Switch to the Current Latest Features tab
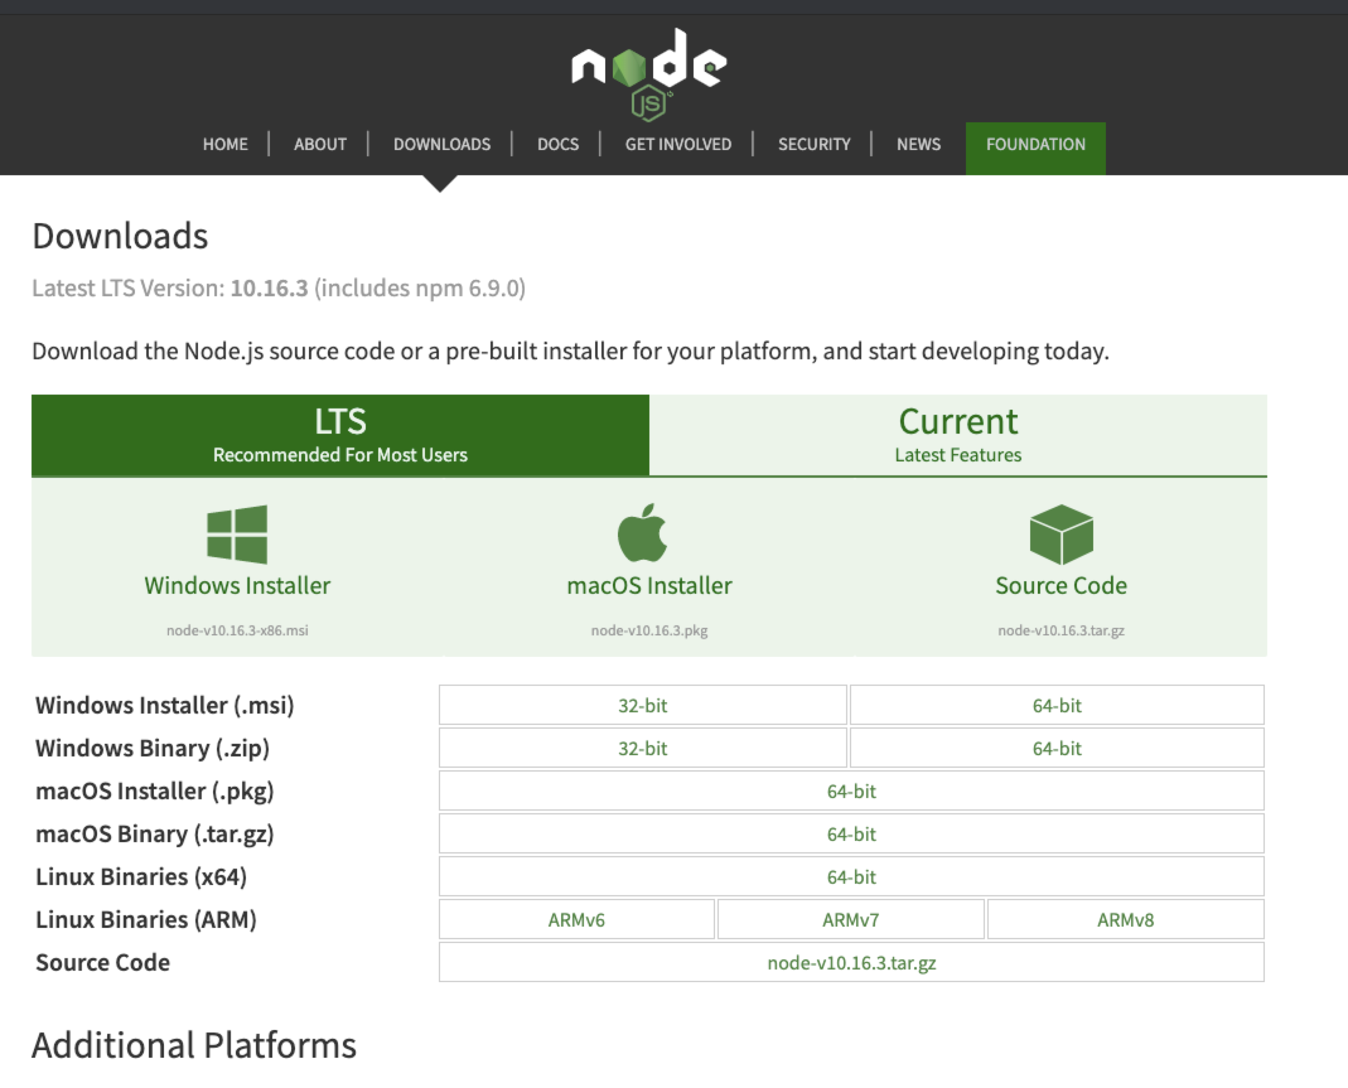This screenshot has width=1348, height=1088. 958,435
